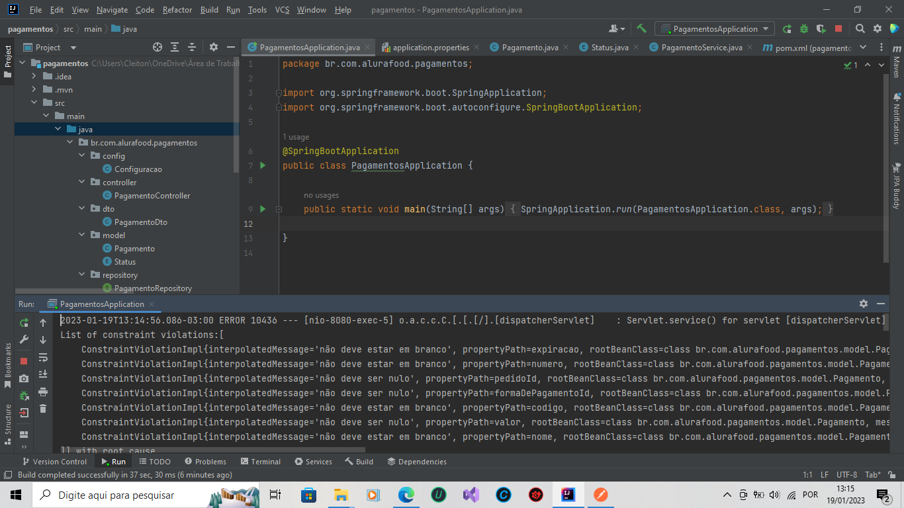
Task: Click the Build Project hammer icon
Action: 641,28
